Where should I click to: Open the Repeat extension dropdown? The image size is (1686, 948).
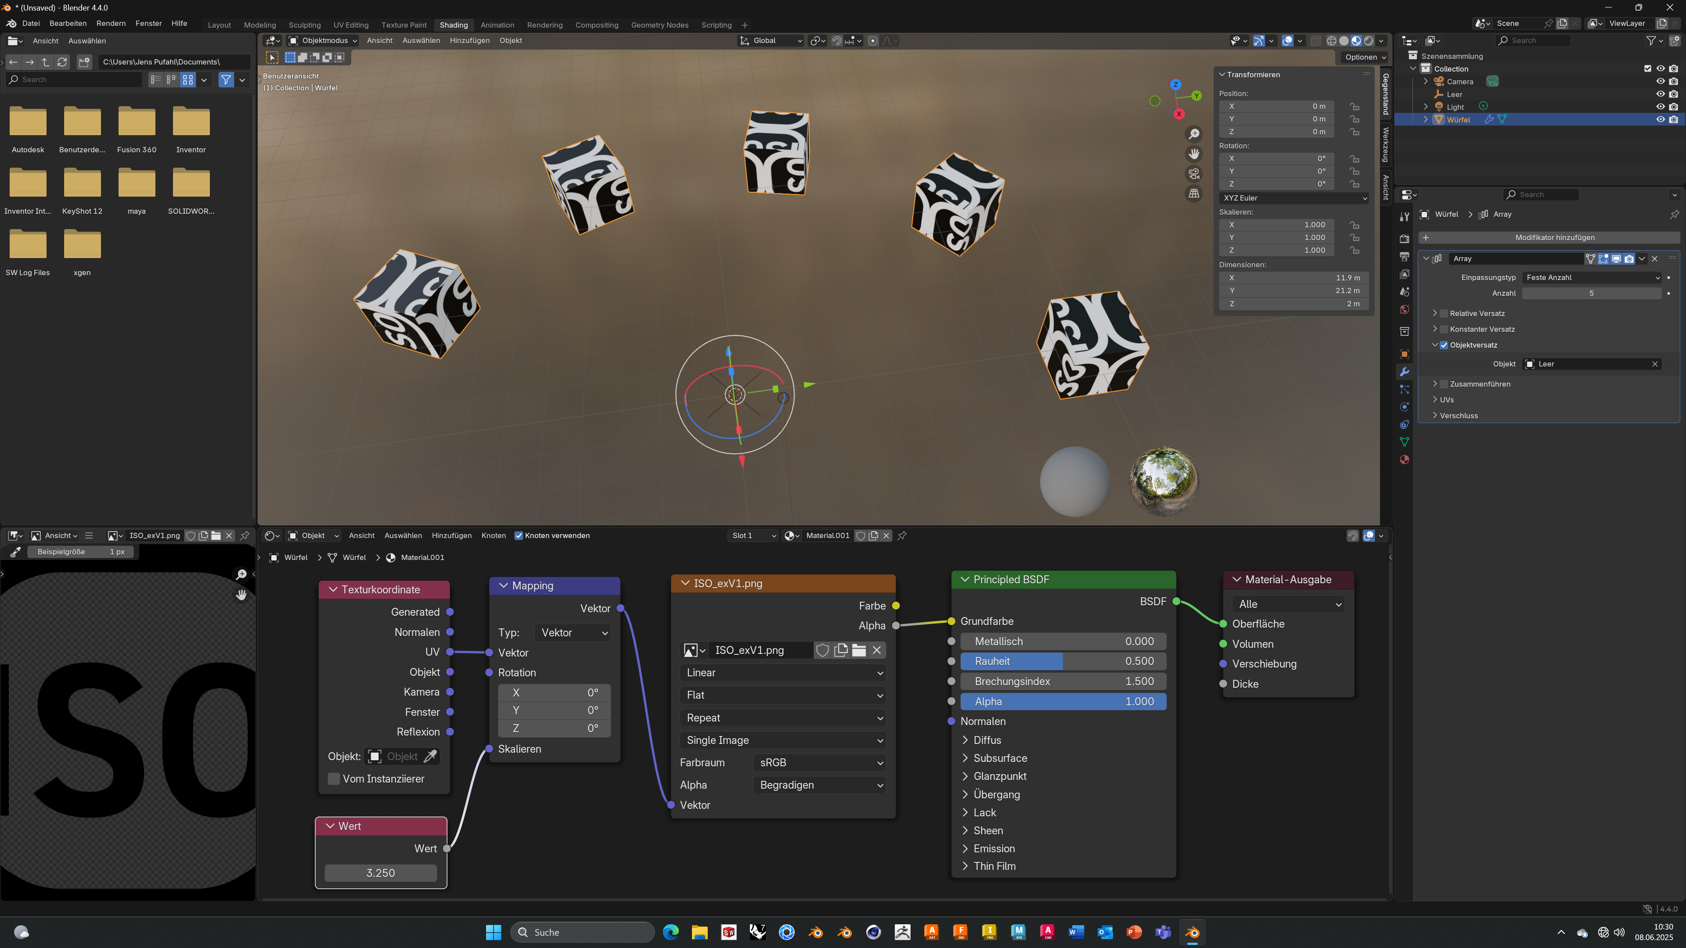(x=783, y=718)
